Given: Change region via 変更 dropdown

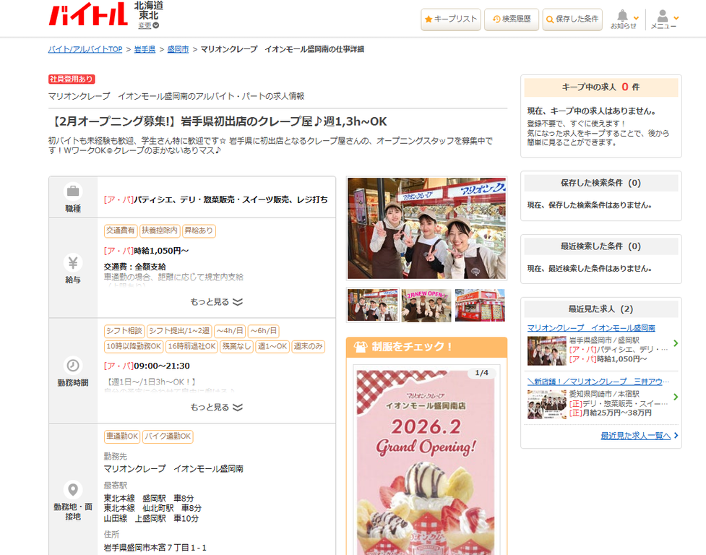Looking at the screenshot, I should pyautogui.click(x=149, y=26).
